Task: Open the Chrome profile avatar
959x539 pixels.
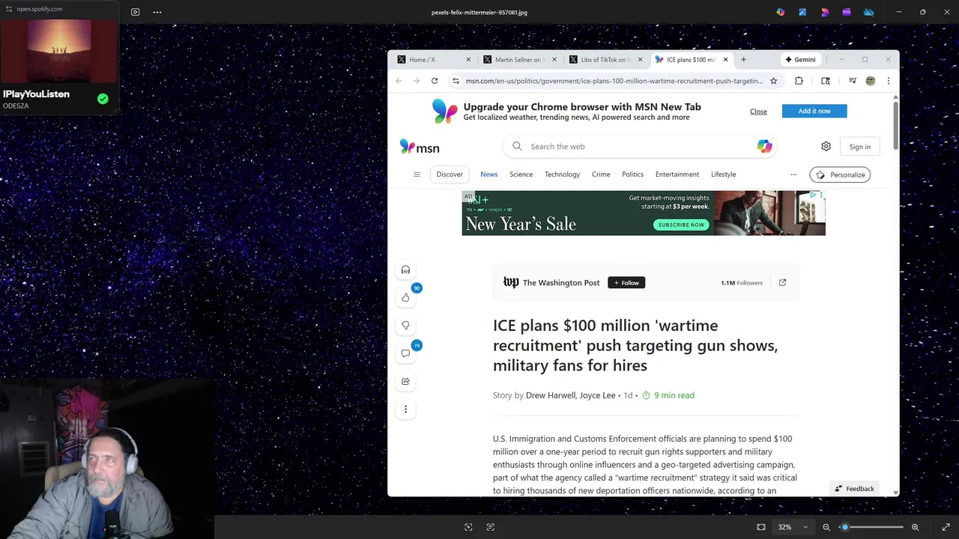Action: click(x=871, y=81)
